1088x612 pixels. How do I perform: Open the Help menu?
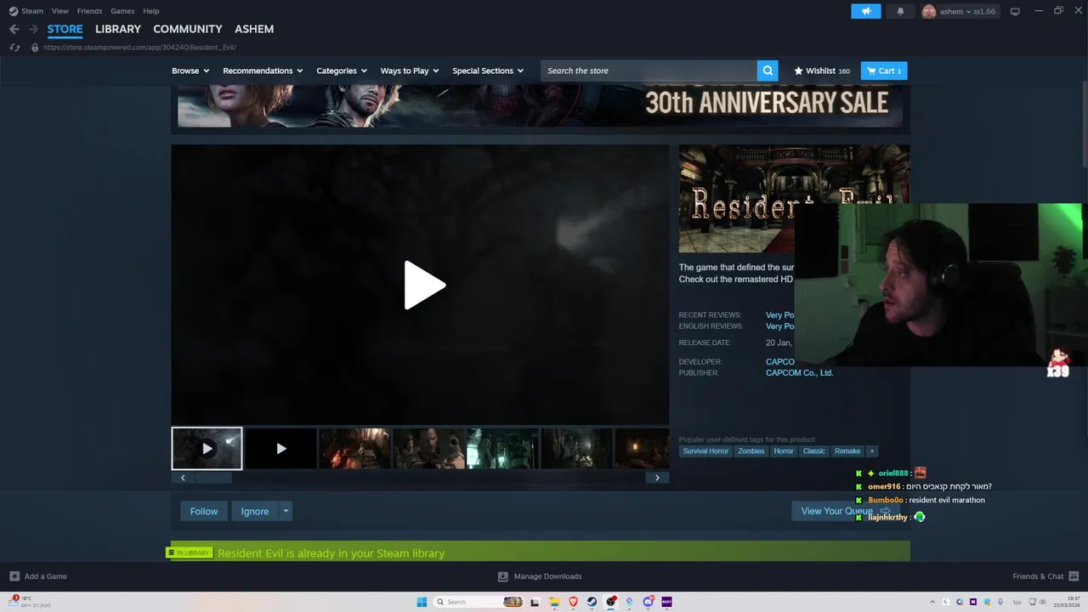click(151, 11)
